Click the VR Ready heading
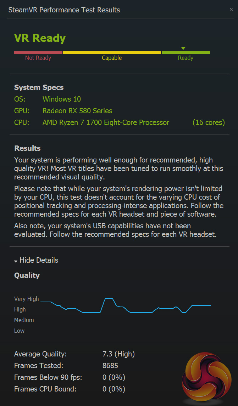The image size is (238, 406). (40, 38)
